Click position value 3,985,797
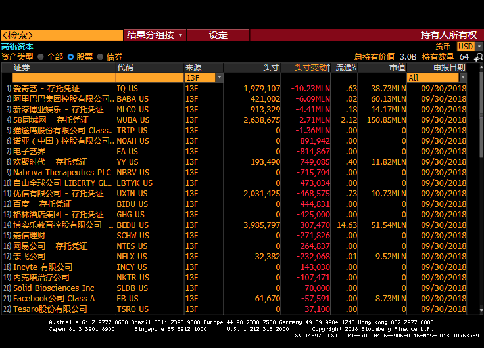 (x=262, y=225)
